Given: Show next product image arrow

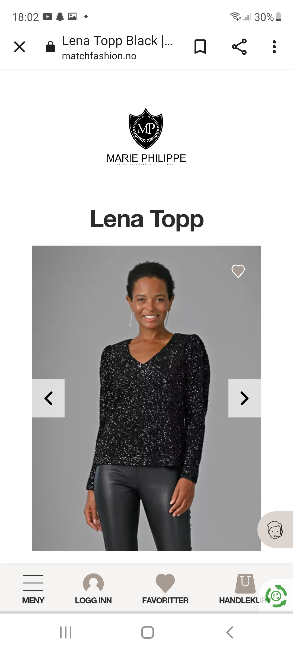Looking at the screenshot, I should pyautogui.click(x=245, y=398).
